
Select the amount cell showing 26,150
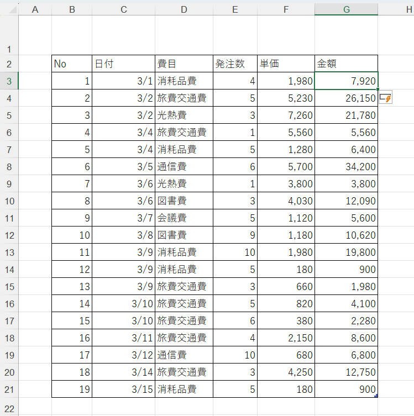(x=346, y=98)
